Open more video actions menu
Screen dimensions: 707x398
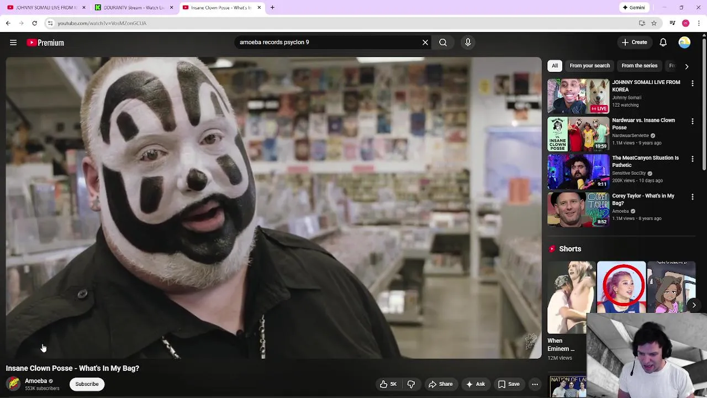click(535, 384)
